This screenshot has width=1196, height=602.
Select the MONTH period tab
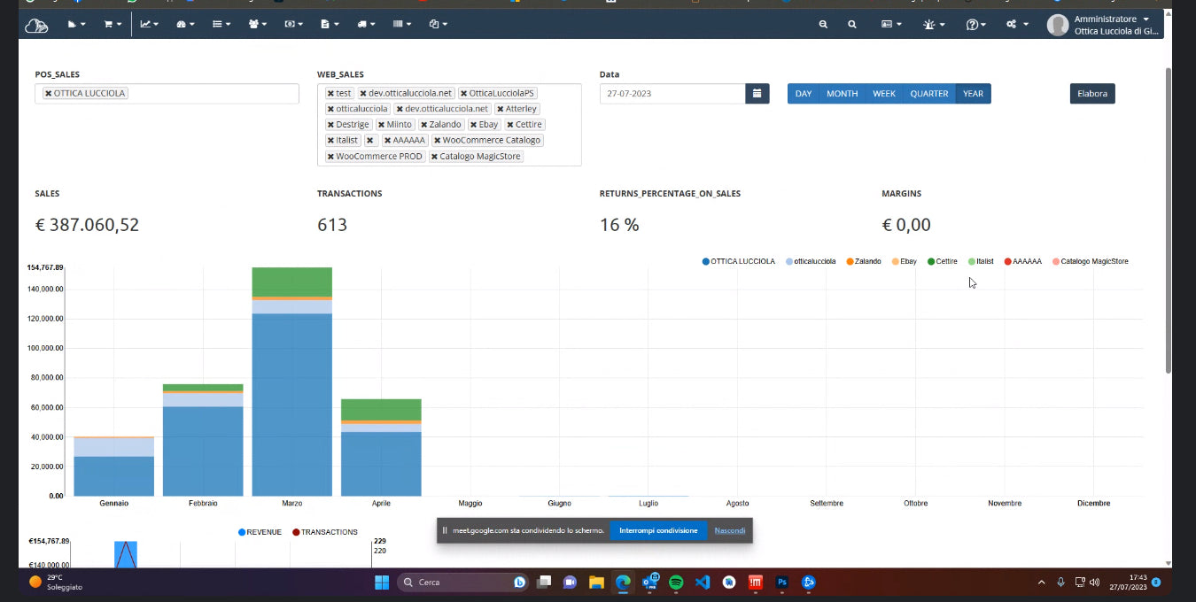842,94
